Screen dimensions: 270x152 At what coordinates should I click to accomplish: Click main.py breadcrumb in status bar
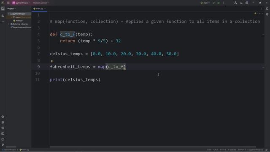coord(24,150)
